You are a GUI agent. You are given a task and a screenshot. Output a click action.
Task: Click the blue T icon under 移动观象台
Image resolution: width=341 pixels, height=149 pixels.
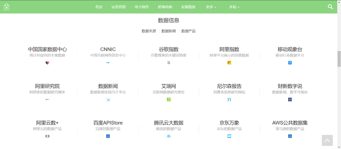(290, 63)
